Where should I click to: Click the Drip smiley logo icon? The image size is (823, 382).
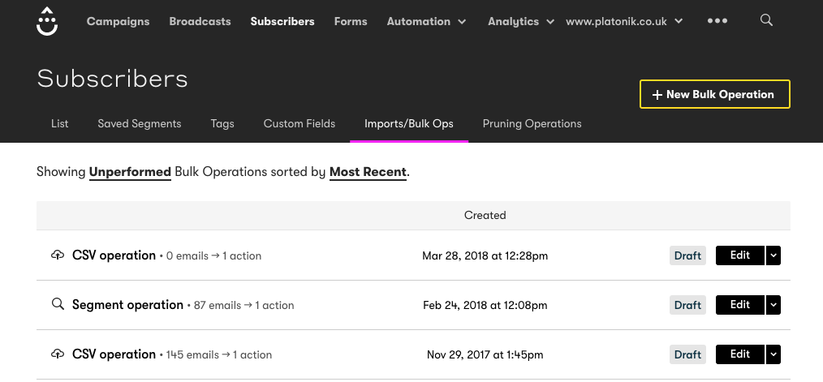(47, 22)
